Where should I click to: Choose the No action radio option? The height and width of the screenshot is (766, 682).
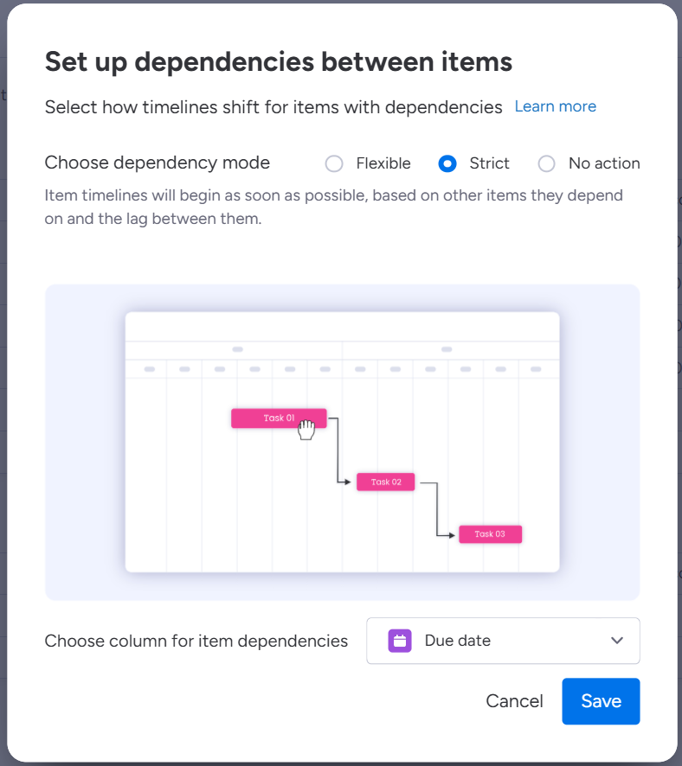click(x=547, y=163)
